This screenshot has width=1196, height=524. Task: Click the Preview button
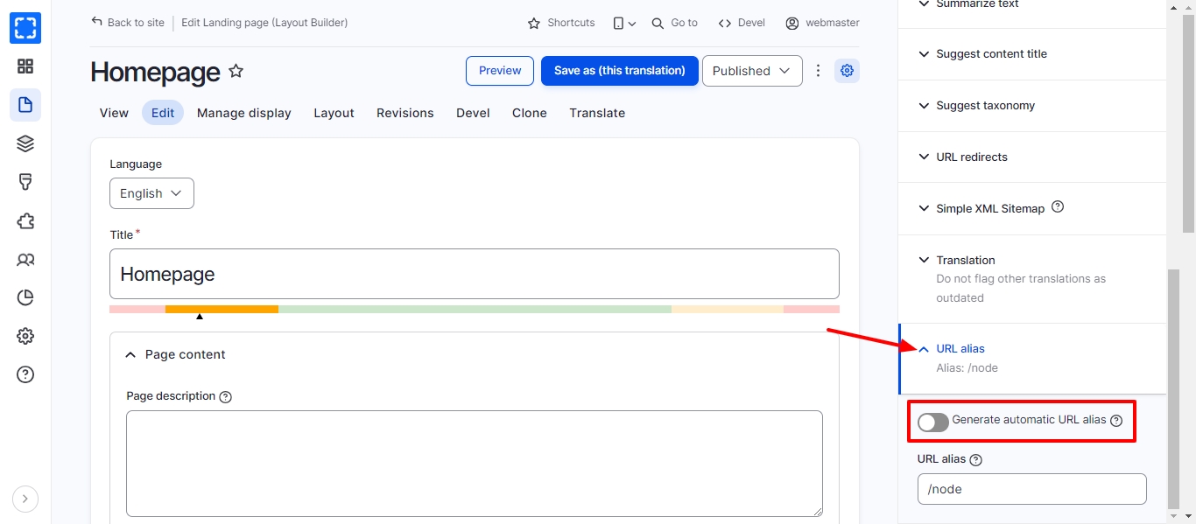click(500, 71)
